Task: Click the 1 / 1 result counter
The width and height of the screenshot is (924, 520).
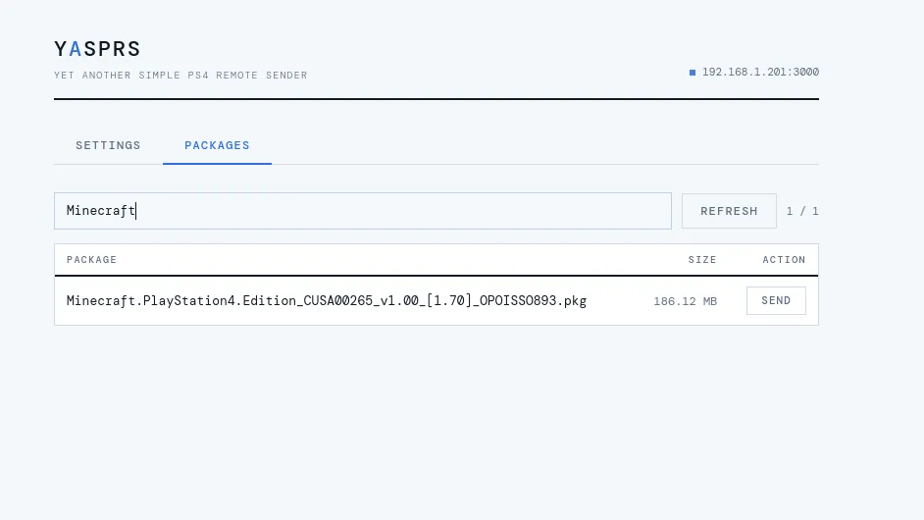Action: point(802,211)
